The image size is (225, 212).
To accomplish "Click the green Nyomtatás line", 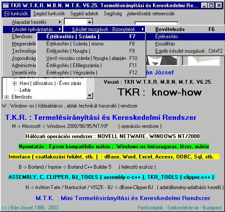I will [x=114, y=147].
